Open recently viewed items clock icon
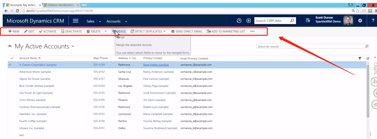Image resolution: width=377 pixels, height=139 pixels. (239, 21)
